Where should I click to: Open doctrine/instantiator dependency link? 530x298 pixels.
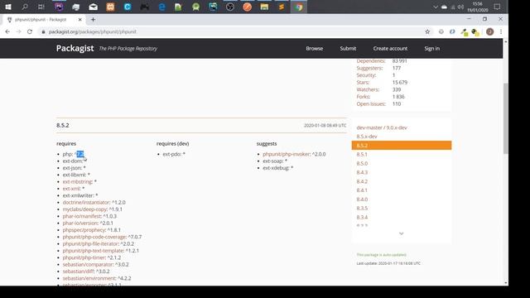click(86, 202)
